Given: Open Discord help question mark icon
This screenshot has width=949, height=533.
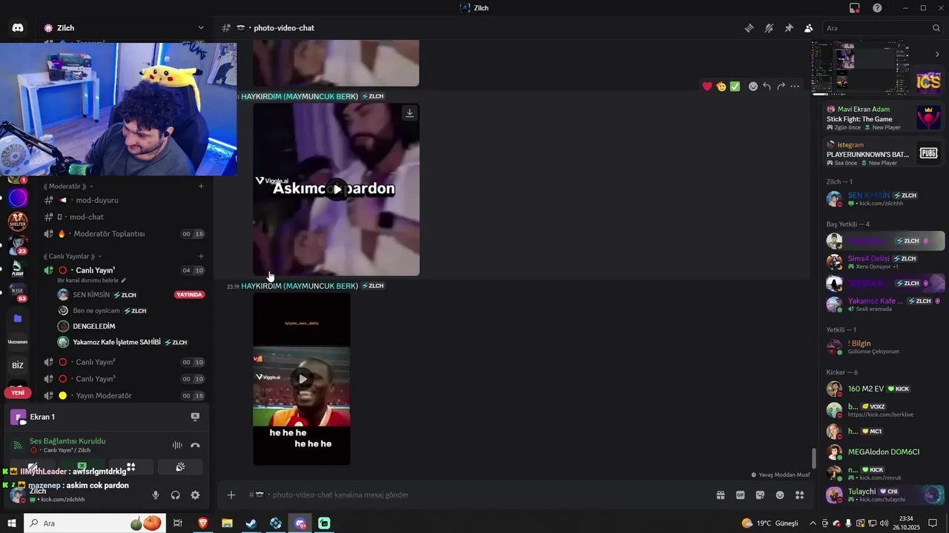Looking at the screenshot, I should click(x=878, y=8).
